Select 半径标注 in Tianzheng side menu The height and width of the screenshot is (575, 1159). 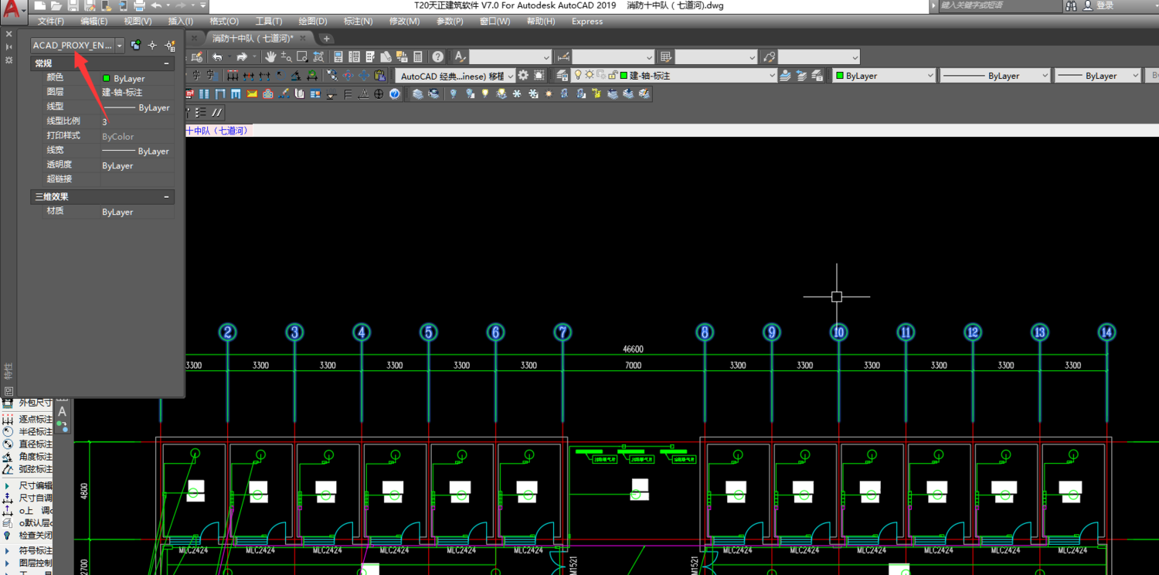pos(35,431)
